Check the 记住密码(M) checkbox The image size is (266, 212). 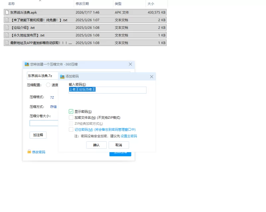71,129
